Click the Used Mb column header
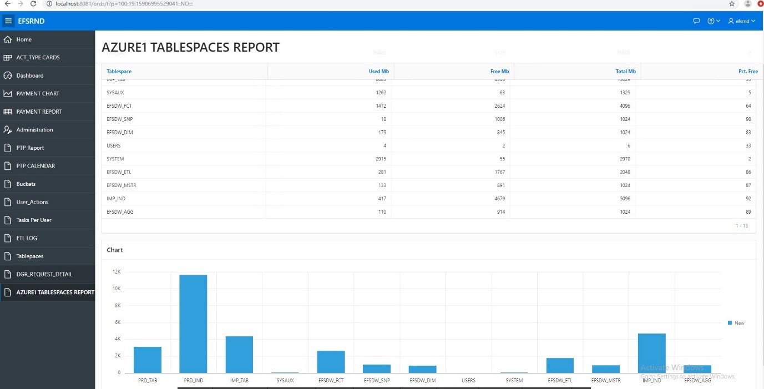Viewport: 764px width, 389px height. coord(378,72)
